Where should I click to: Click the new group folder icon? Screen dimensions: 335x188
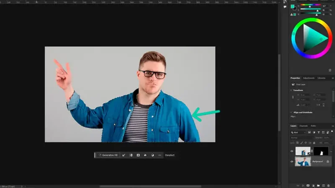(318, 185)
